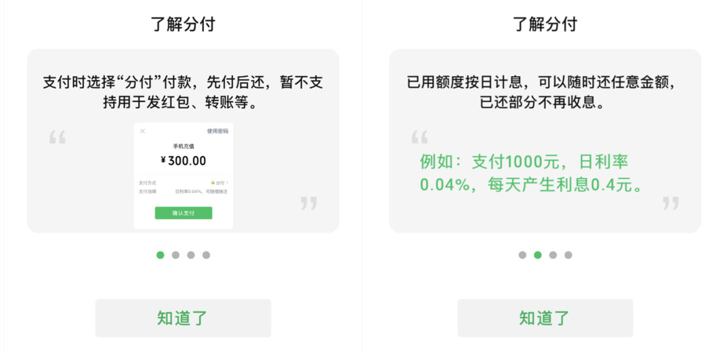The width and height of the screenshot is (727, 353).
Task: Click the 使用密码 link in the preview
Action: tap(217, 131)
